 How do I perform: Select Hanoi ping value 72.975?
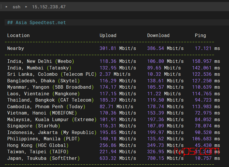tap(203, 113)
